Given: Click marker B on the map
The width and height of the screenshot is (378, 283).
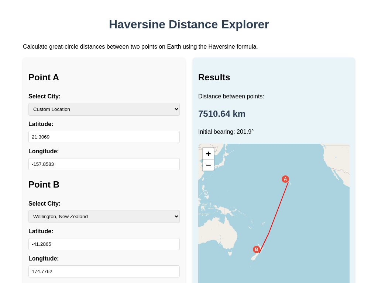Looking at the screenshot, I should (x=256, y=249).
